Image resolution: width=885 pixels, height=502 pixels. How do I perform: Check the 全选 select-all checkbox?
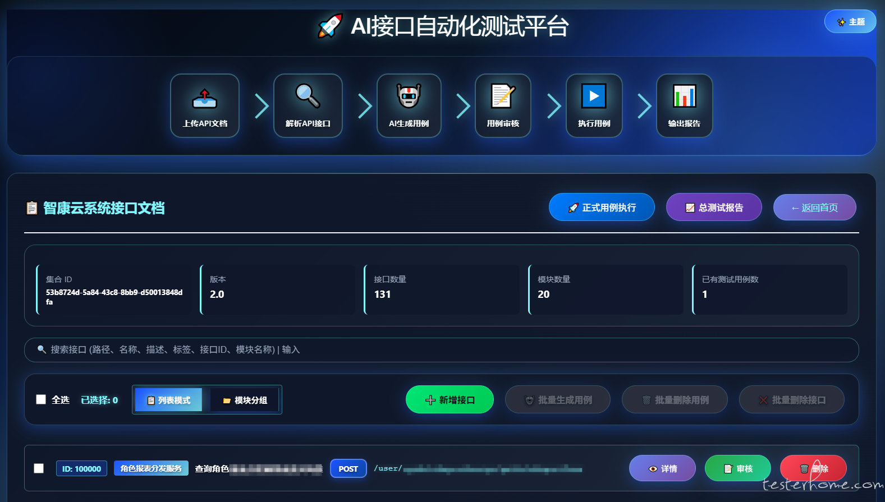(41, 399)
